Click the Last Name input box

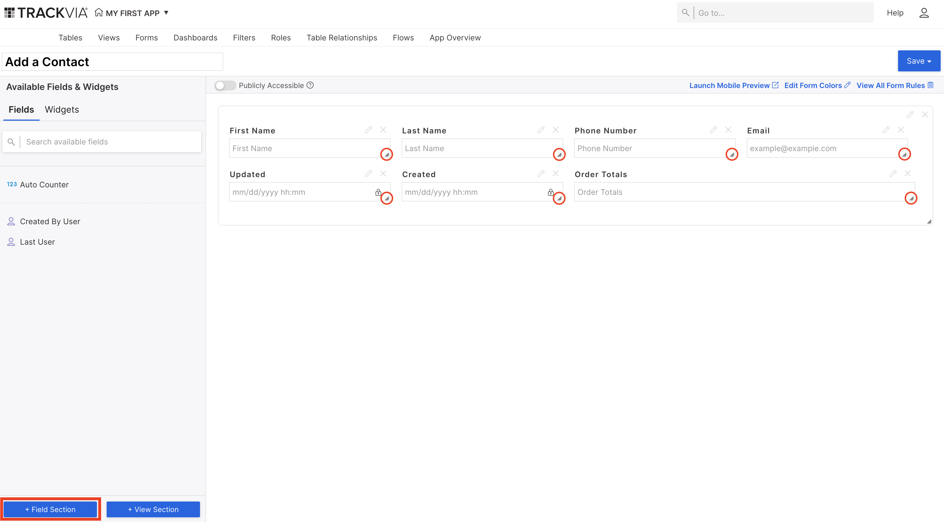482,148
